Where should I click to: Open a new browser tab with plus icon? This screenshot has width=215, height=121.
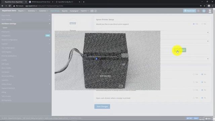pos(84,2)
